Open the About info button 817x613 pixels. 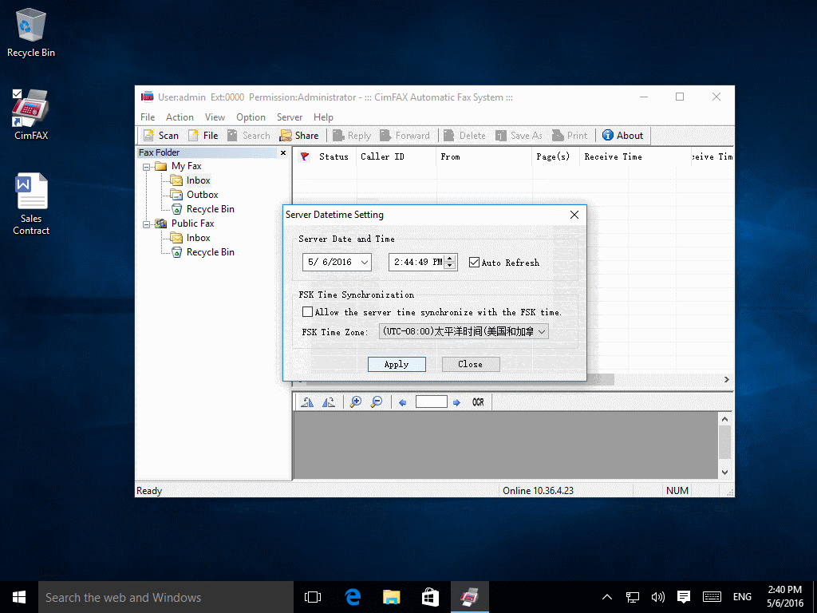coord(622,136)
